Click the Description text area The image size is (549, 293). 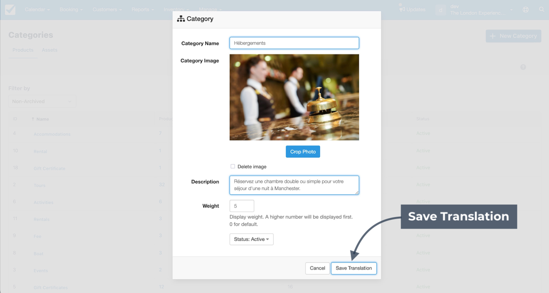click(294, 185)
